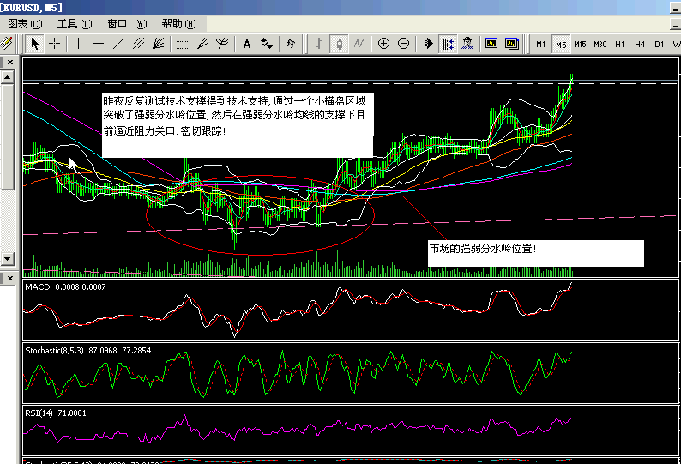
Task: Choose the trendline drawing tool
Action: [x=118, y=44]
